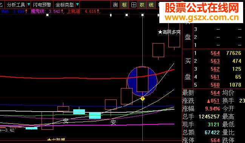Click the 均价 average price label
The image size is (245, 143).
(228, 93)
